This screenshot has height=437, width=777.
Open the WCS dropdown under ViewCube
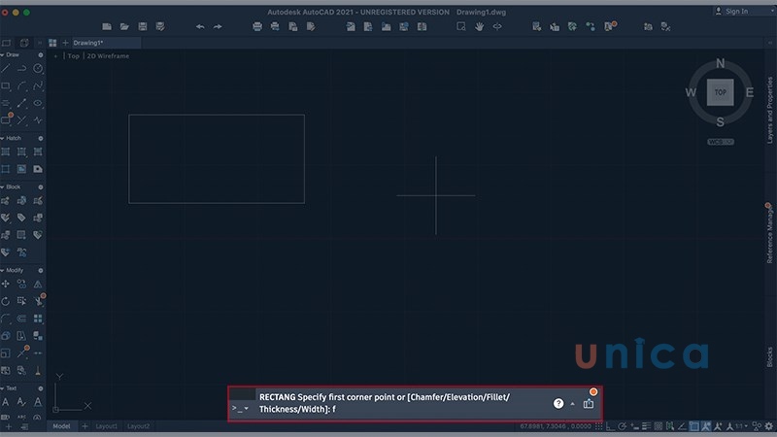coord(721,142)
